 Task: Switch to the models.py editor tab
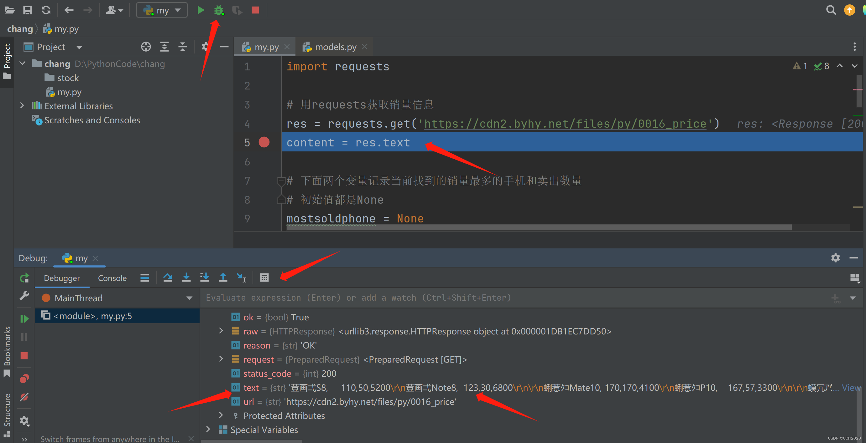pos(335,47)
